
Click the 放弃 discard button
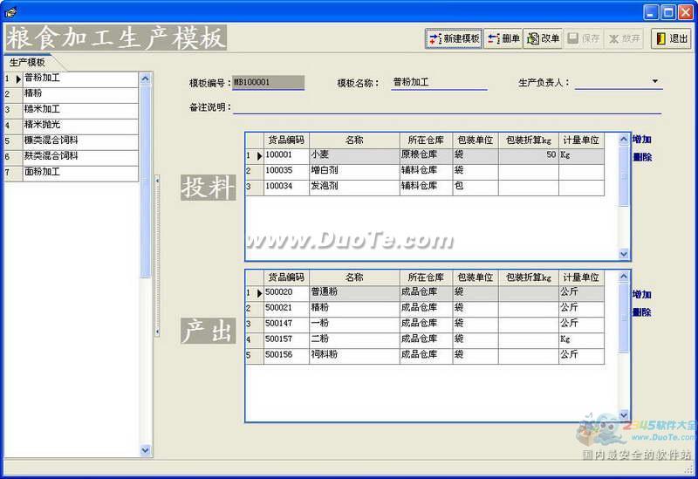(624, 38)
